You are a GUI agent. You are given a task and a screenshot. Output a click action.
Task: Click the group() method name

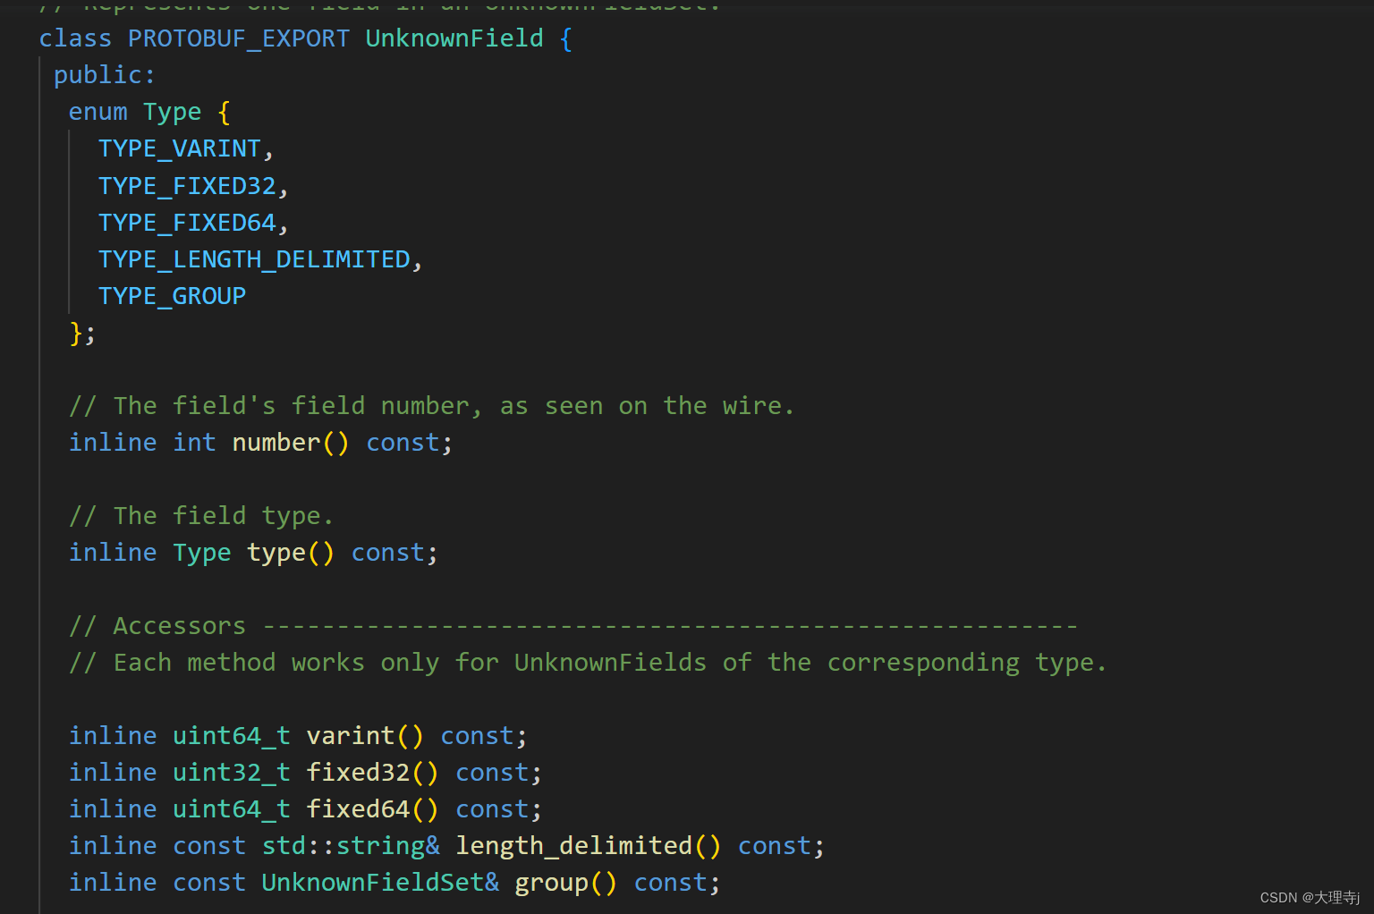pyautogui.click(x=551, y=883)
